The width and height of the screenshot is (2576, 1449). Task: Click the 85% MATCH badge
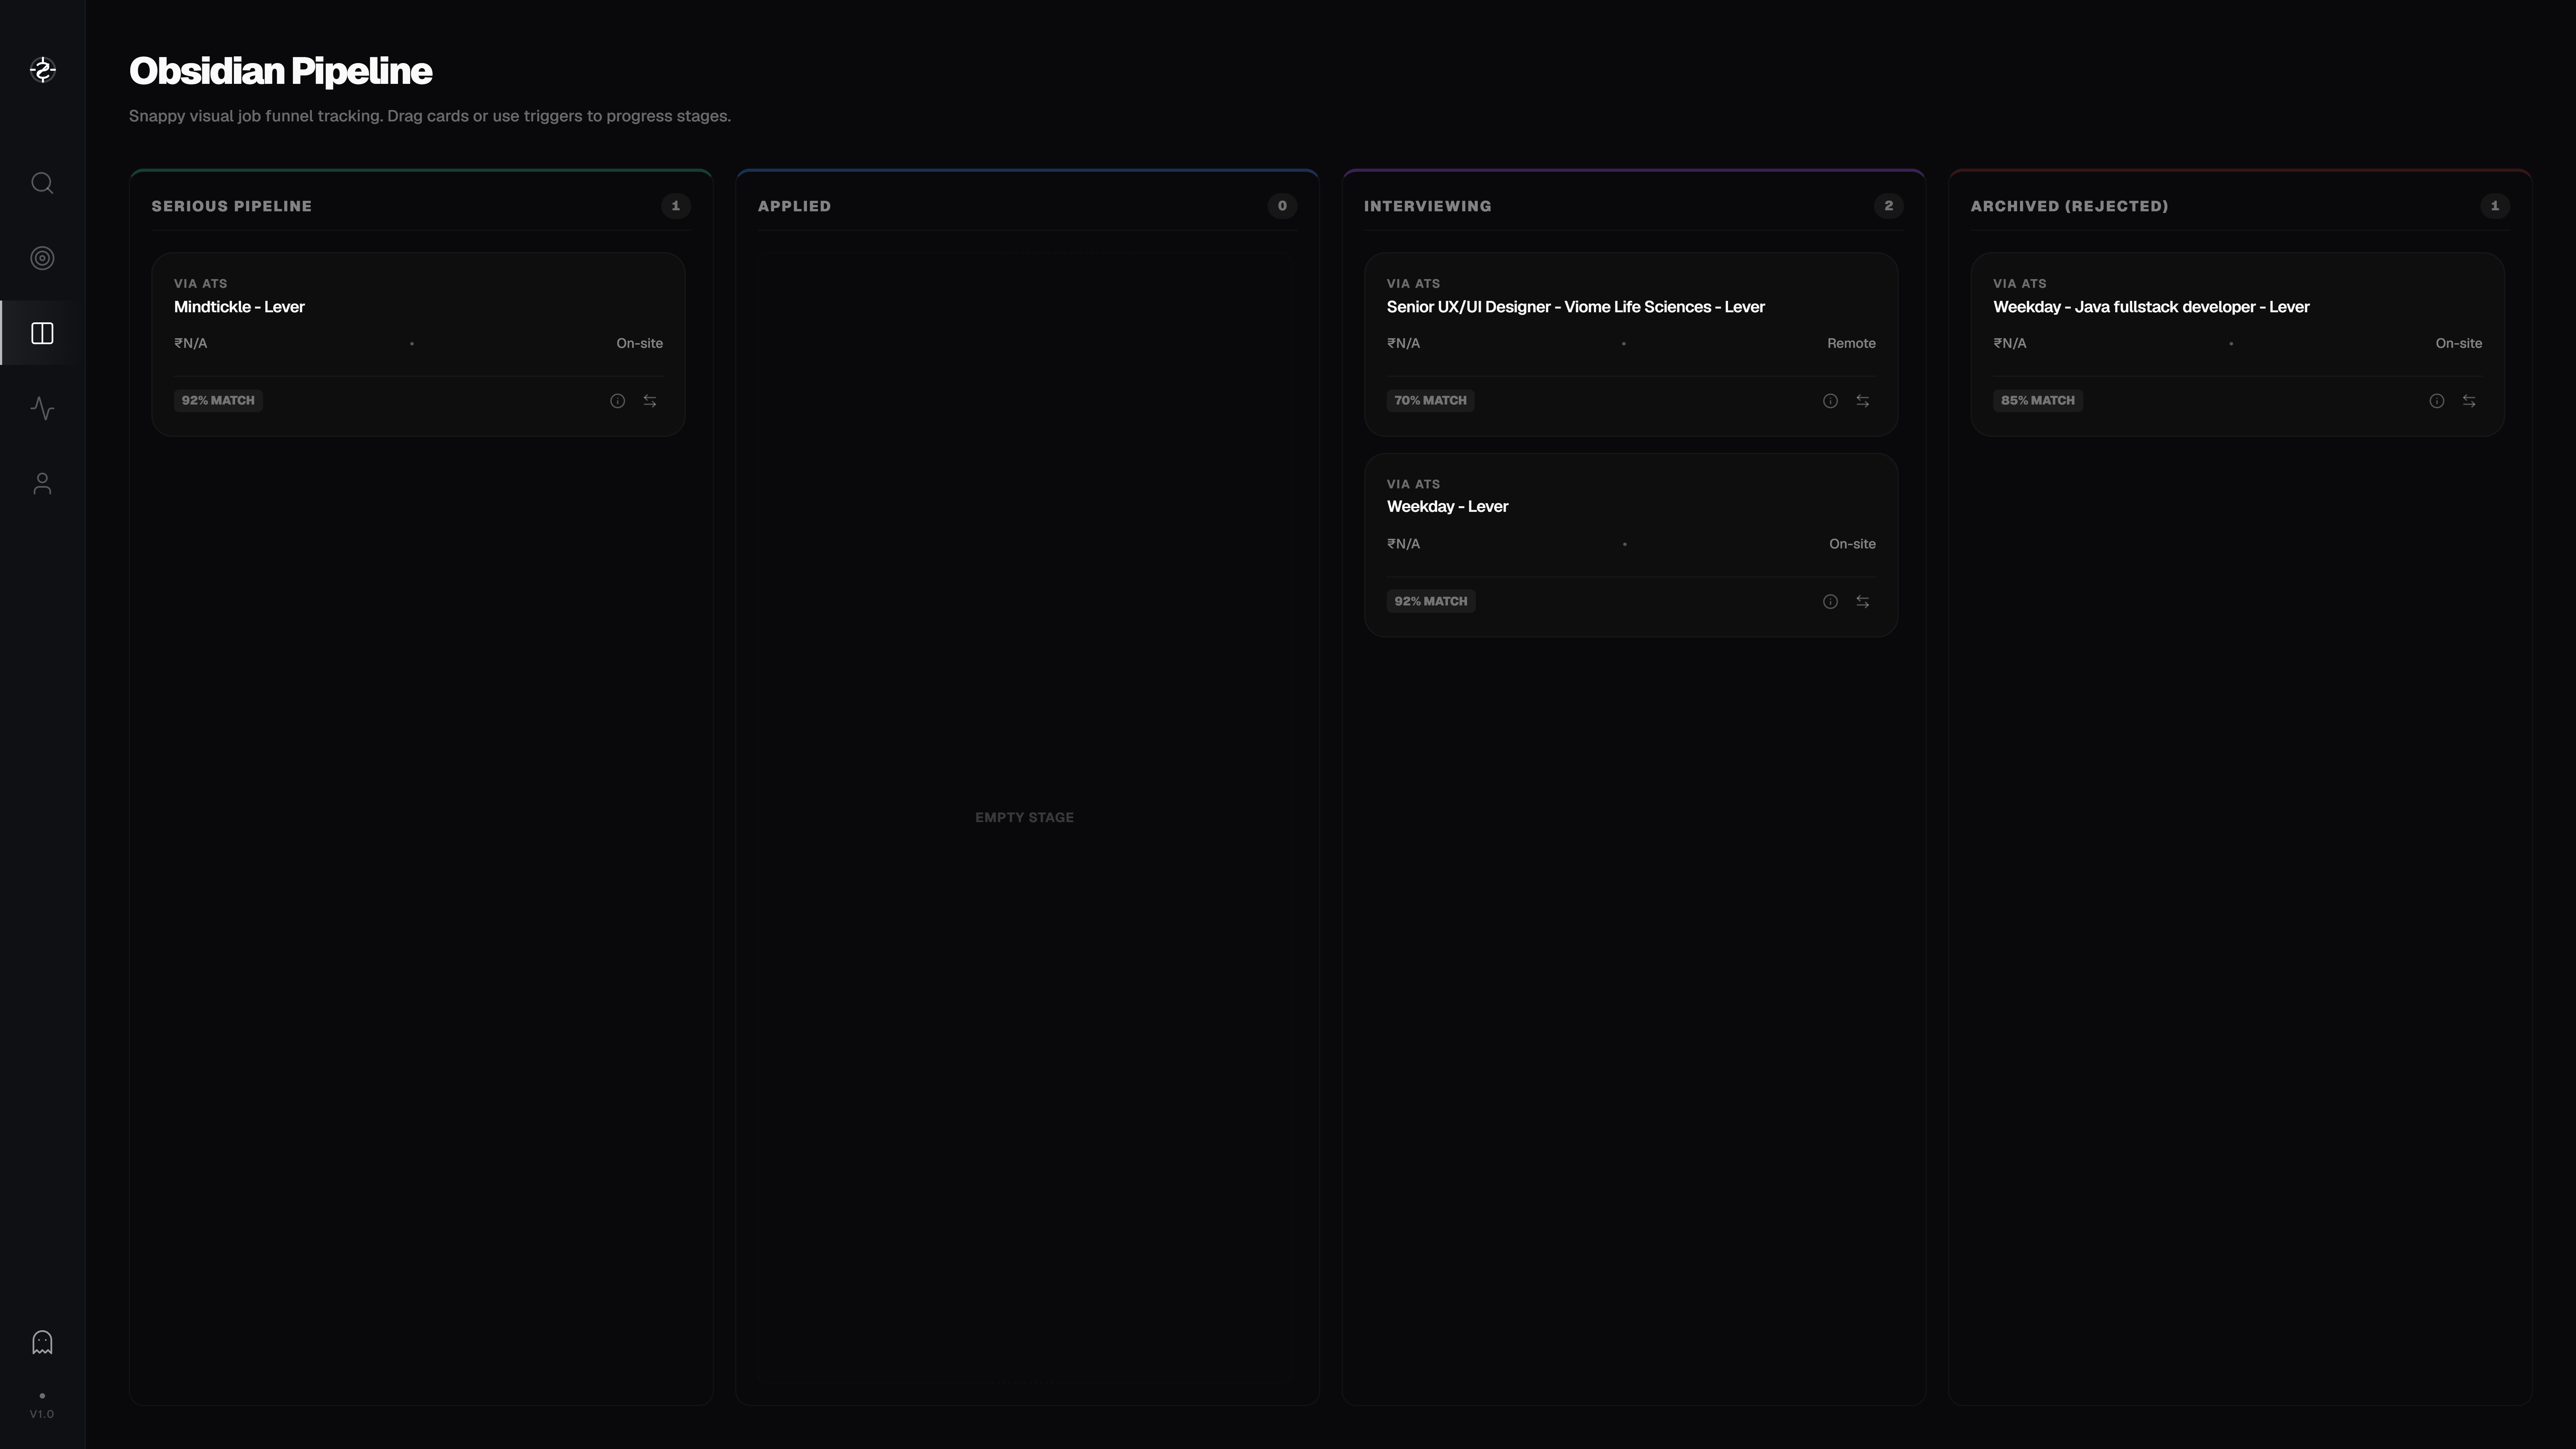[x=2038, y=401]
